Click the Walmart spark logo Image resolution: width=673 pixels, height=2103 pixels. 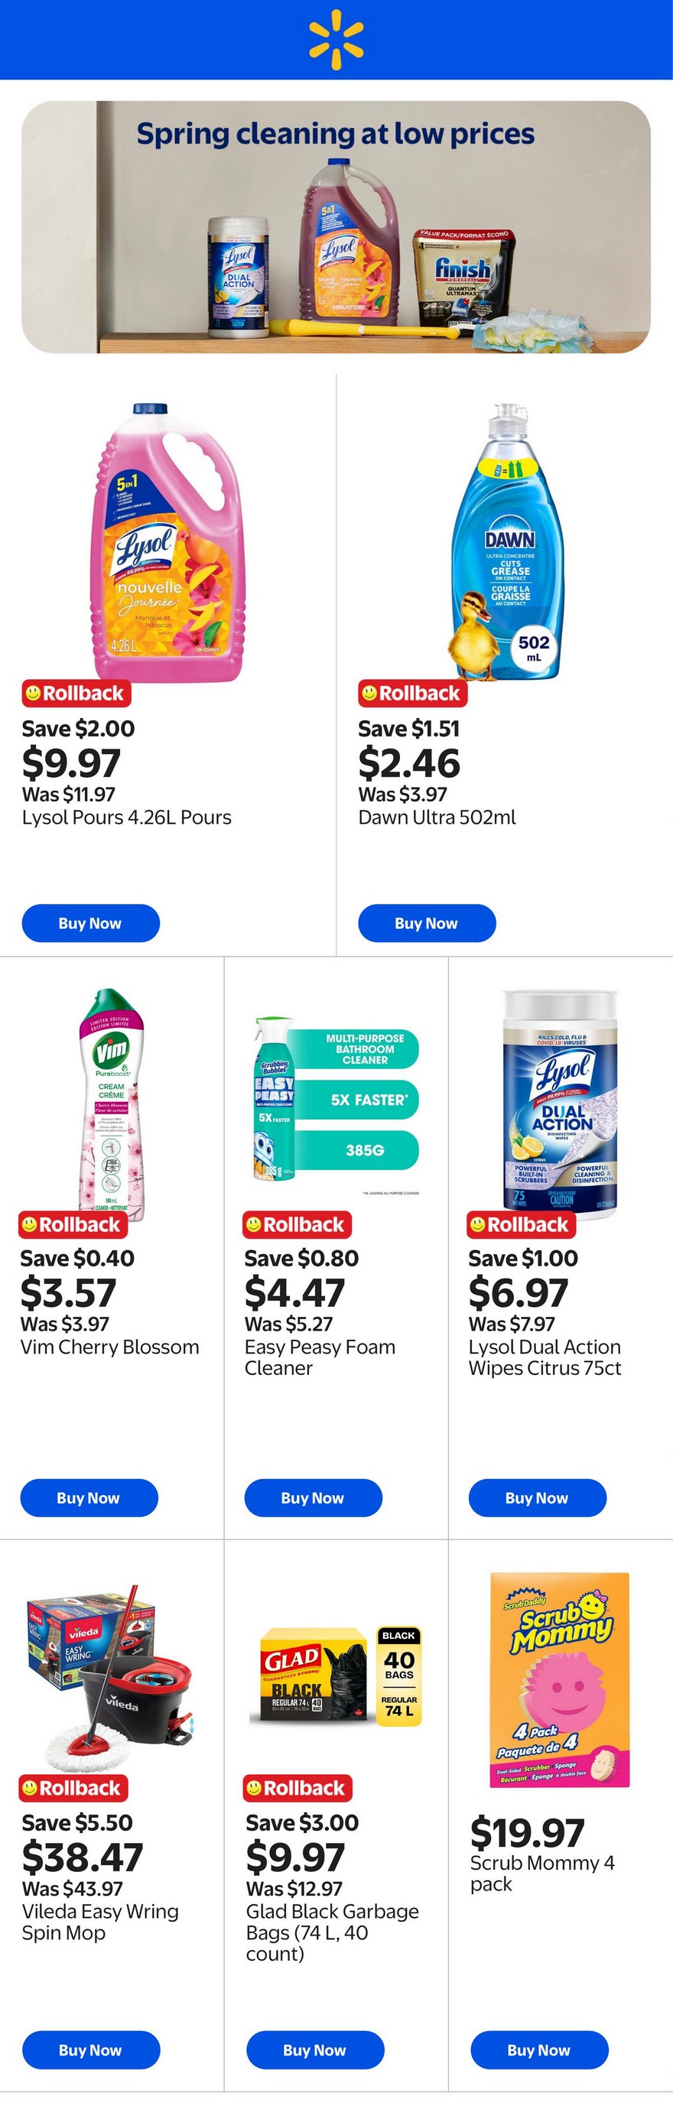[x=336, y=40]
